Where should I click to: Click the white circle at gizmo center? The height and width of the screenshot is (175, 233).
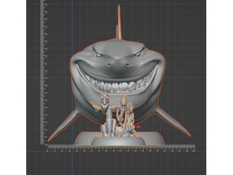point(120,127)
